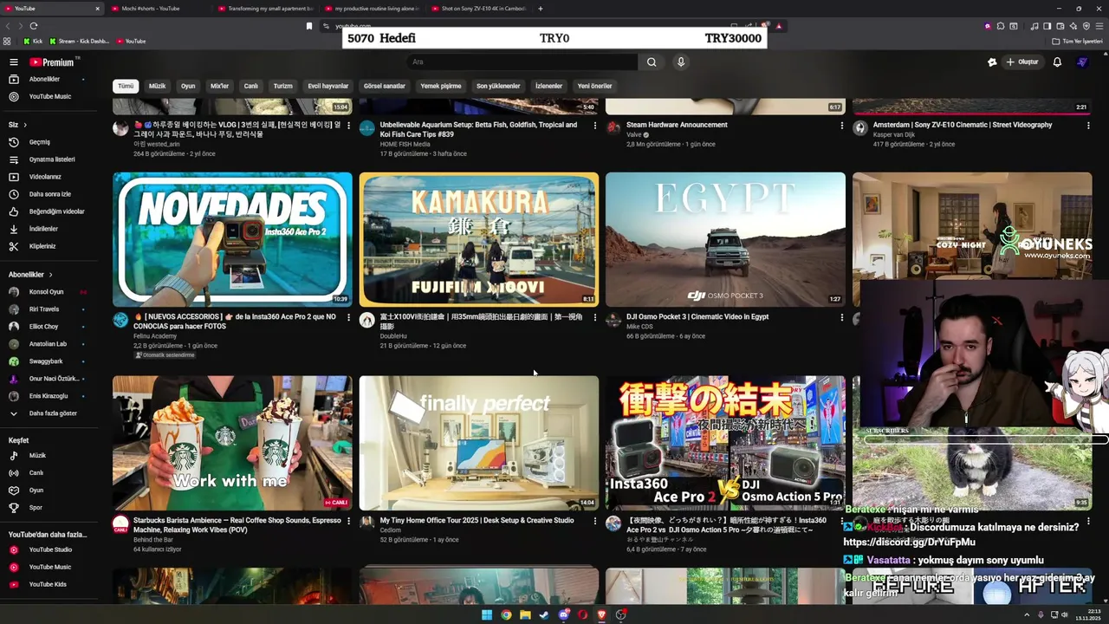Select the Son yüklenenler filter chip
The width and height of the screenshot is (1109, 624).
pyautogui.click(x=498, y=86)
